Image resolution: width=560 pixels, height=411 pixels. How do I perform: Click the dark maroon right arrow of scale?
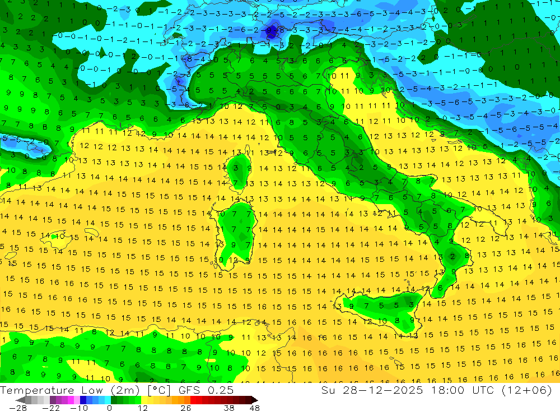click(255, 400)
